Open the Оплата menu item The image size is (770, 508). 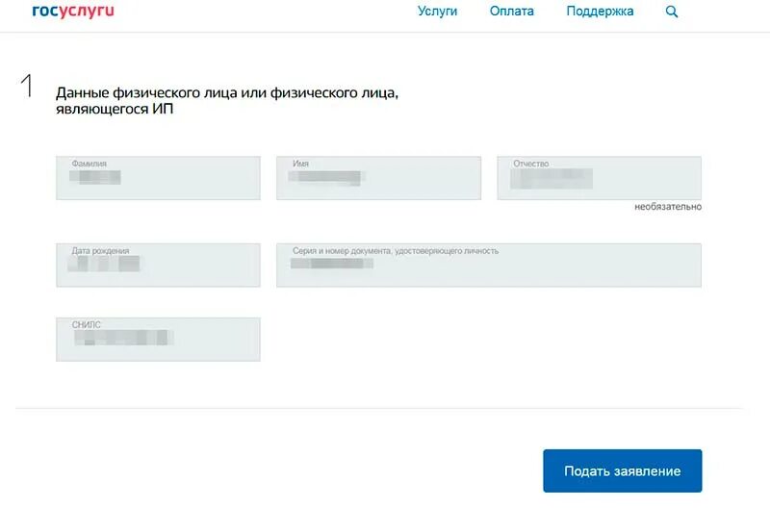click(x=511, y=12)
